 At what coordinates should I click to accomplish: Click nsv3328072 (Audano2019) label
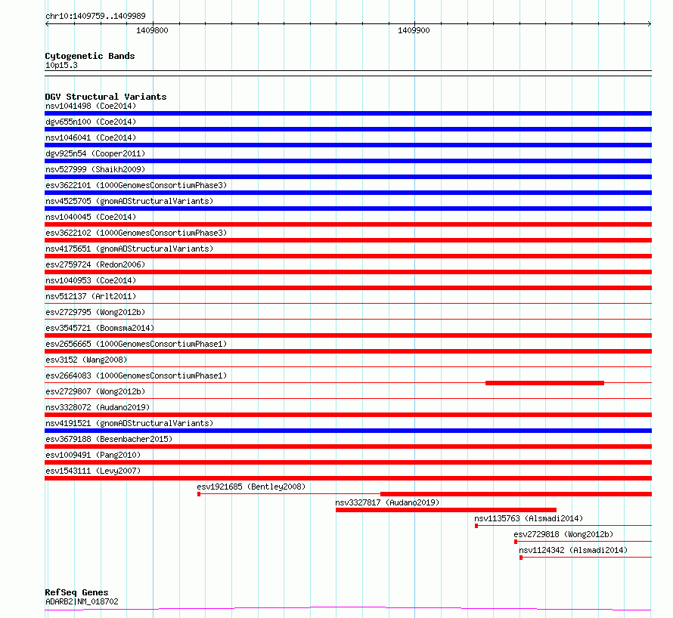98,407
